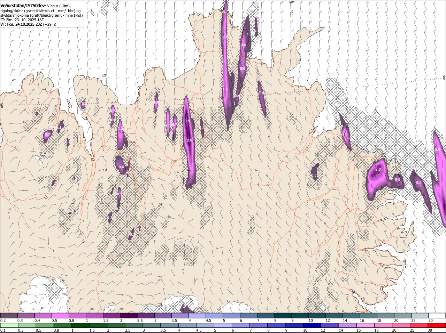The height and width of the screenshot is (333, 446).
Task: Click the 'rigning/skúrir' legend description line
Action: point(40,11)
